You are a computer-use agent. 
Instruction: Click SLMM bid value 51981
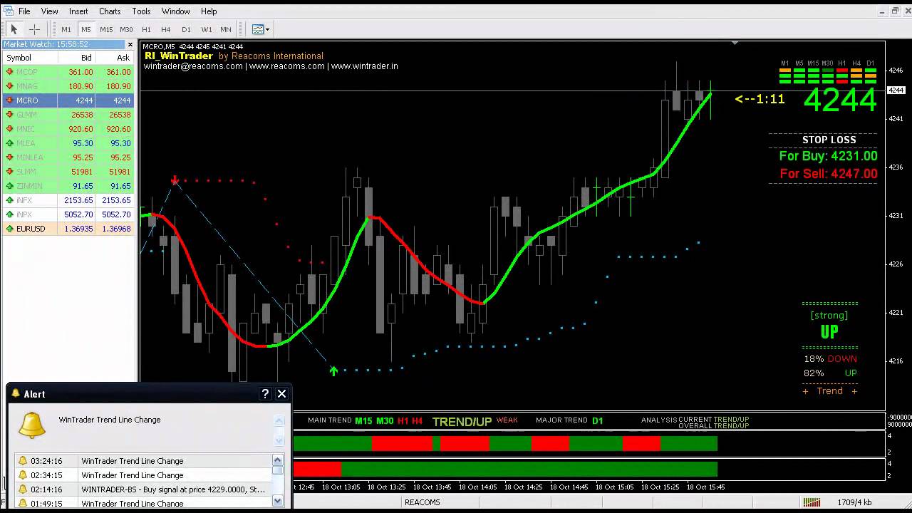pyautogui.click(x=82, y=172)
